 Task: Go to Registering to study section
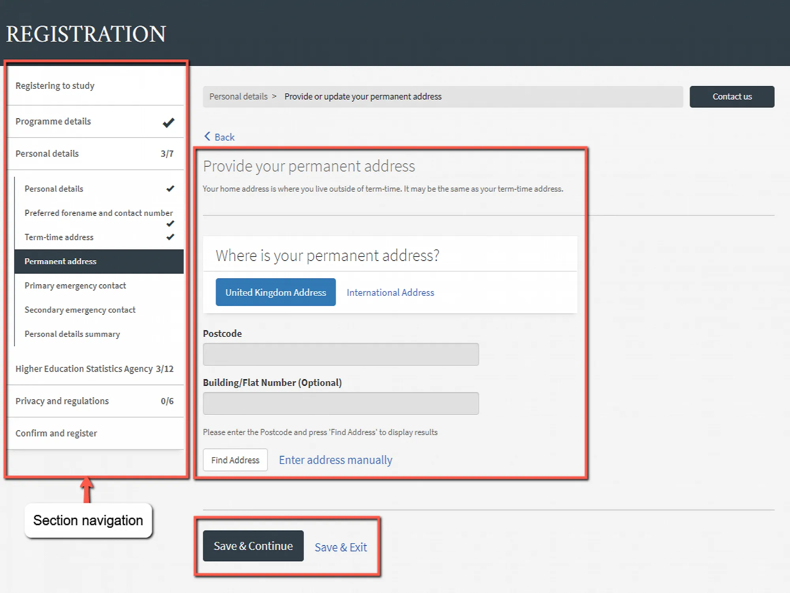tap(55, 85)
